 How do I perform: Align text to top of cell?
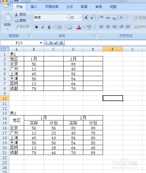coord(102,18)
